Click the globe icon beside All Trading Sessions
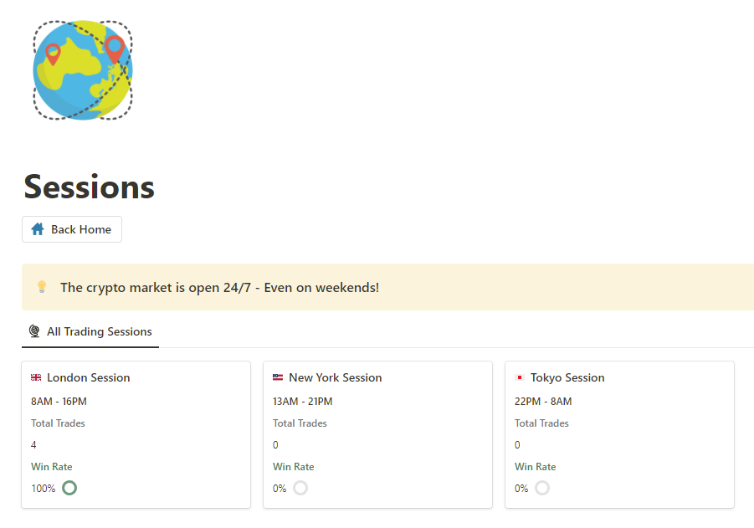The image size is (754, 528). (33, 331)
